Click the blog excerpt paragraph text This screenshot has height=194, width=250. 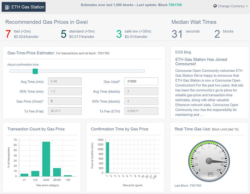pyautogui.click(x=209, y=93)
